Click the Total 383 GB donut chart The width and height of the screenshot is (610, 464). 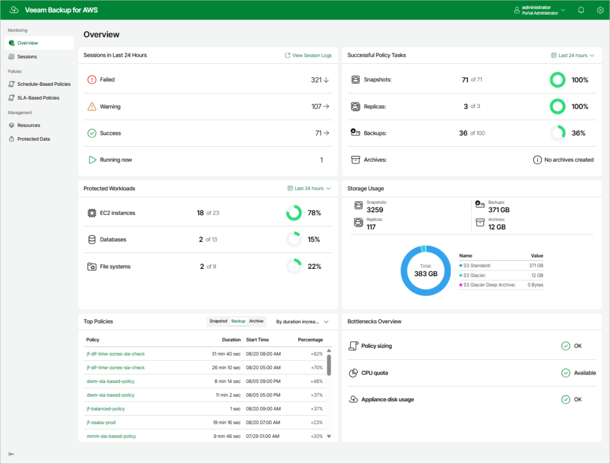tap(425, 270)
